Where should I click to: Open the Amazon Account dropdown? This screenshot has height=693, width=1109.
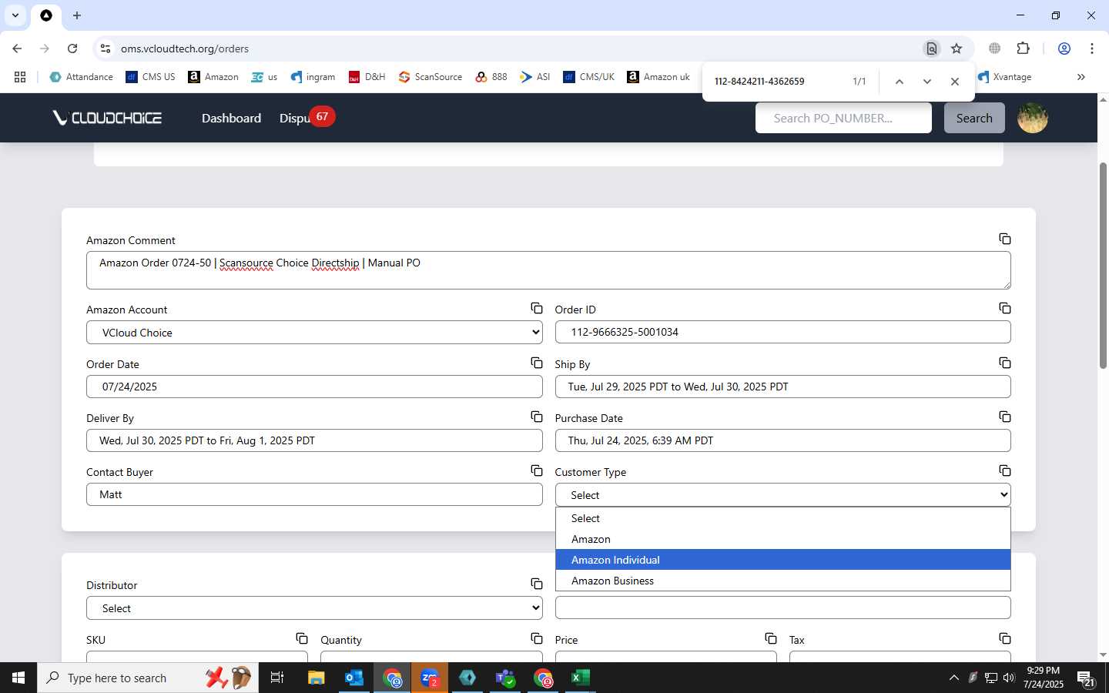tap(314, 333)
